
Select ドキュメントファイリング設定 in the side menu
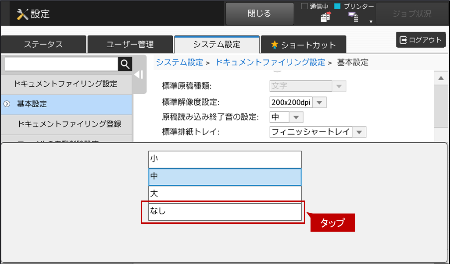[66, 84]
